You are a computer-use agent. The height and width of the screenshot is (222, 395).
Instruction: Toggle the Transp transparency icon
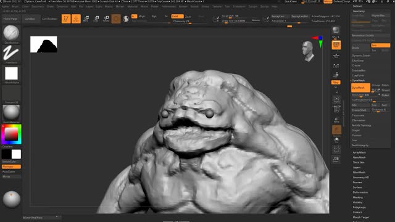pos(336,120)
